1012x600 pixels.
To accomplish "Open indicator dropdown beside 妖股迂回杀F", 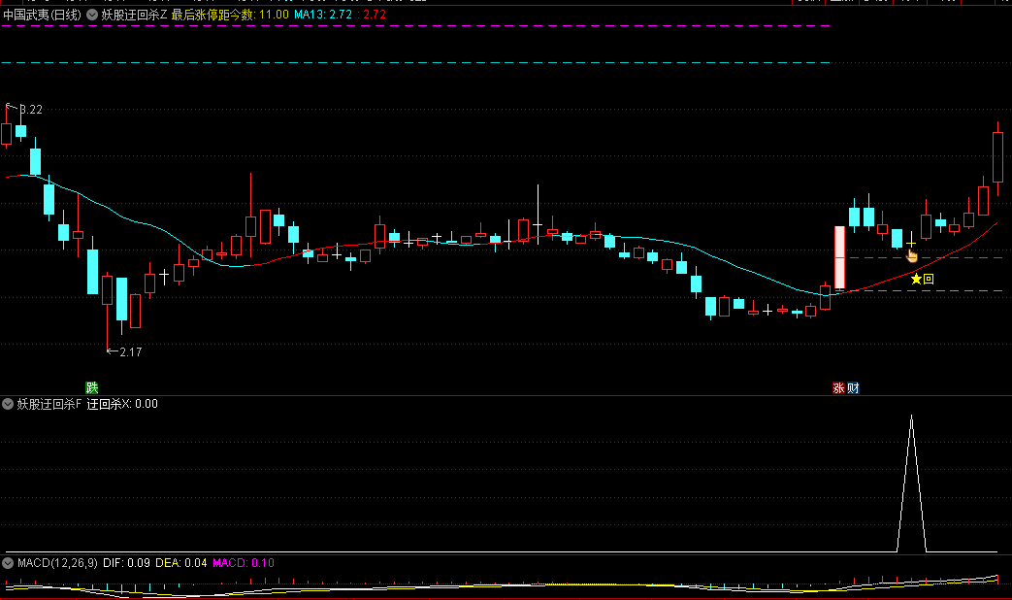I will (8, 404).
